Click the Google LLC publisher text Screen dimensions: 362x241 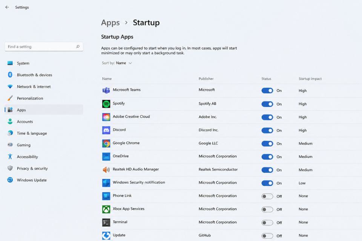(208, 143)
